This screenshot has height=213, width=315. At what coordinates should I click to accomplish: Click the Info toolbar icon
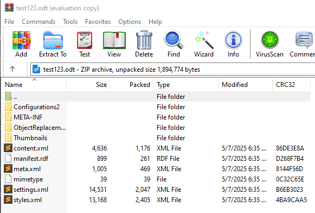click(233, 40)
